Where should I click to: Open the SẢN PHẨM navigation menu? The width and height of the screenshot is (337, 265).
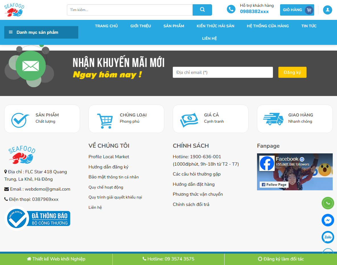click(x=174, y=26)
